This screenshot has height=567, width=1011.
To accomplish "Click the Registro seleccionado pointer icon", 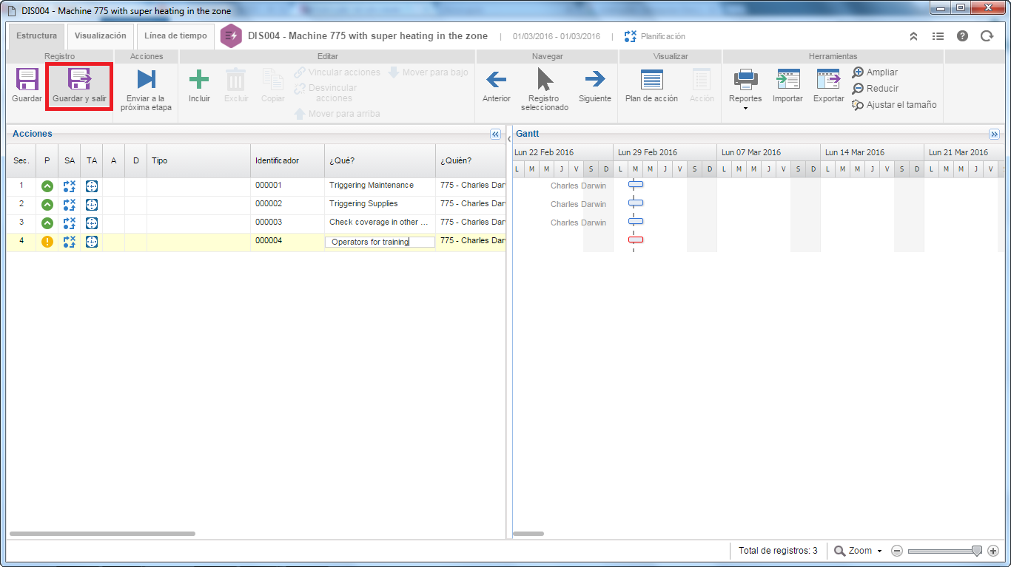I will [545, 79].
